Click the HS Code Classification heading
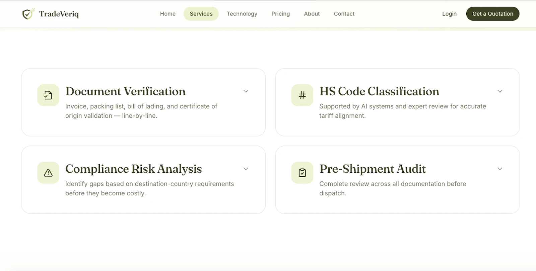The height and width of the screenshot is (271, 536). (379, 91)
